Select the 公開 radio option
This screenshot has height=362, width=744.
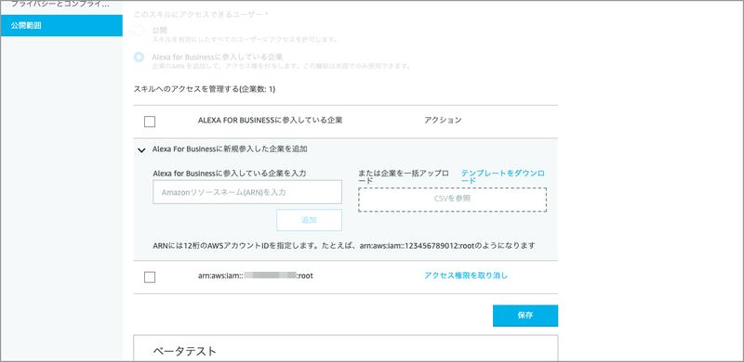139,32
